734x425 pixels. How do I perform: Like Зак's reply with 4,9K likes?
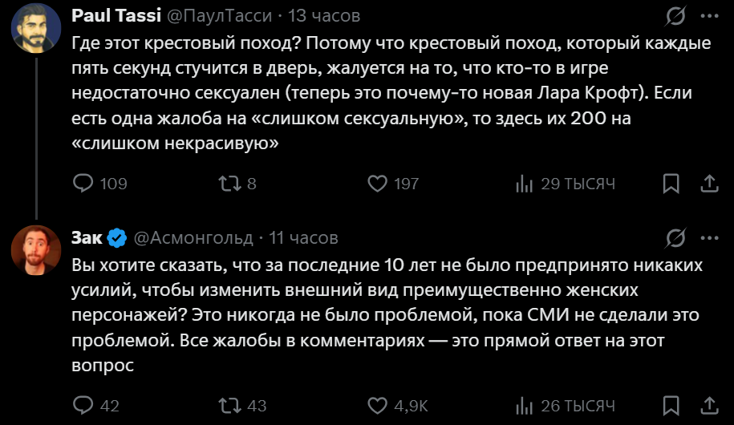click(377, 405)
